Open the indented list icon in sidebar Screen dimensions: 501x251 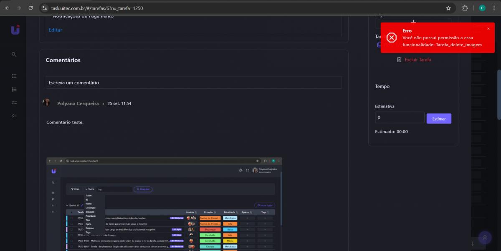14,89
